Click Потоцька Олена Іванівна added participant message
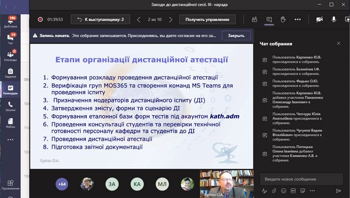Image resolution: width=350 pixels, height=198 pixels. point(295,154)
